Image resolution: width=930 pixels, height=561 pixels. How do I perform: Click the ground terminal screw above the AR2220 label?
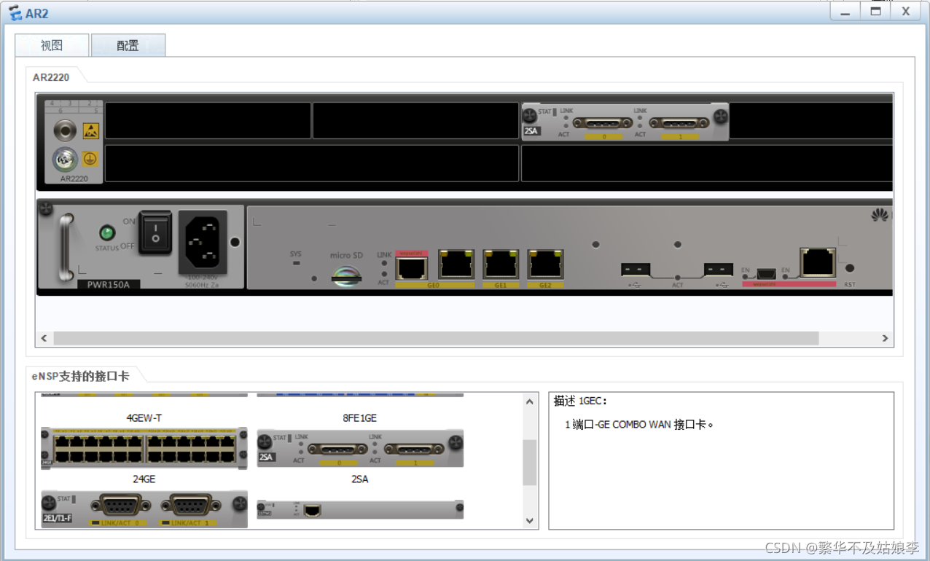(x=65, y=159)
